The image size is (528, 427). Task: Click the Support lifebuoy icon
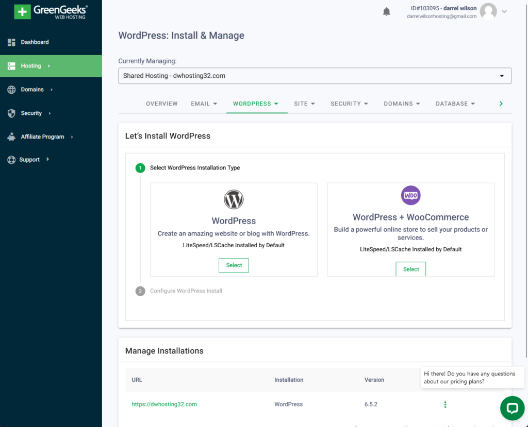click(11, 160)
